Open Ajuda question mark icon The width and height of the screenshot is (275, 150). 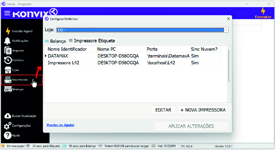pyautogui.click(x=7, y=135)
